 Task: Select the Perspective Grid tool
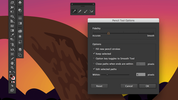tap(12, 21)
